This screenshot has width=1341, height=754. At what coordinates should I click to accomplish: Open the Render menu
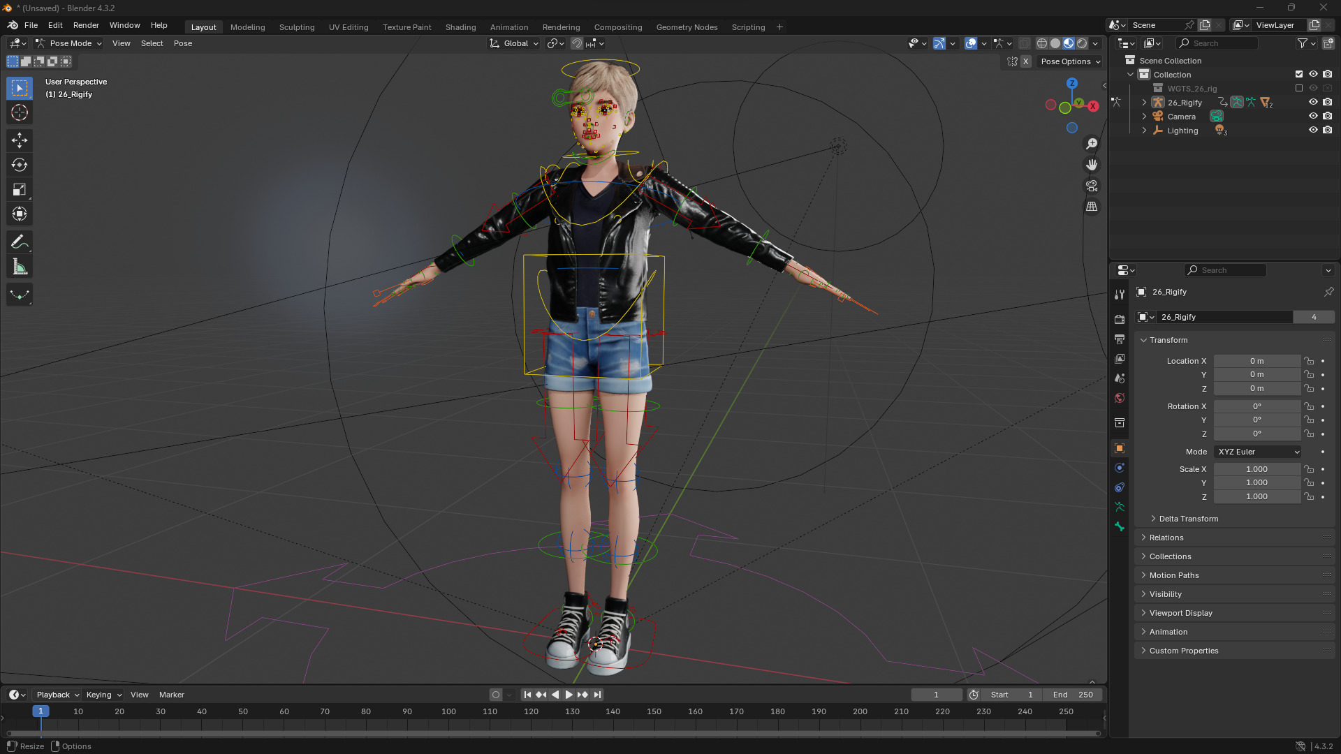[86, 25]
